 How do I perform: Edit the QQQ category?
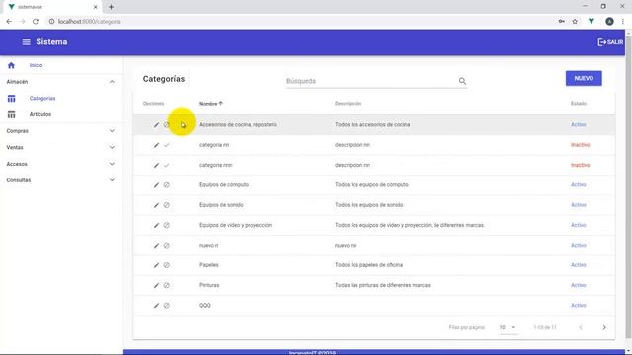click(x=156, y=306)
